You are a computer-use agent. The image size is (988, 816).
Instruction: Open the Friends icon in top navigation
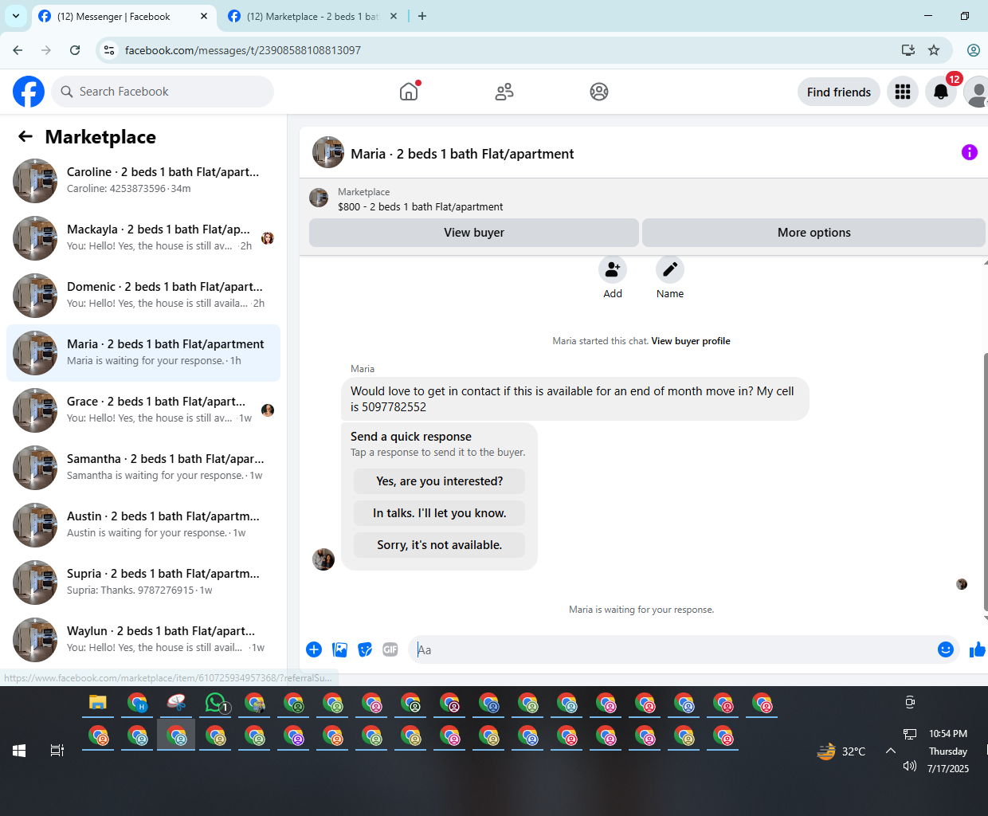504,92
